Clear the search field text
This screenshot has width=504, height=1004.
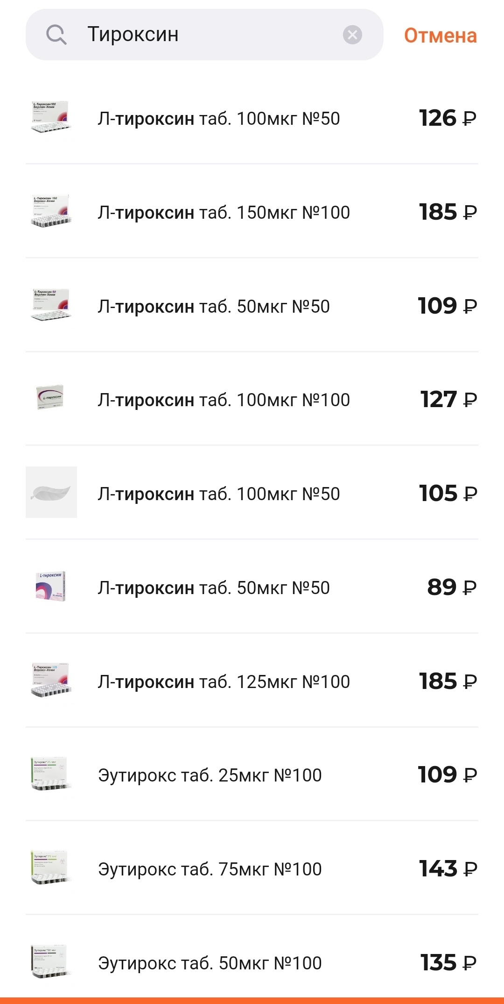[352, 35]
